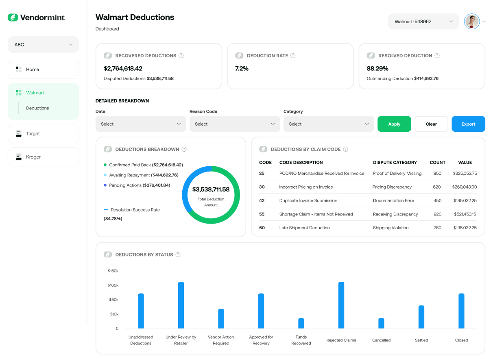Click the Settled status bar

coord(421,317)
